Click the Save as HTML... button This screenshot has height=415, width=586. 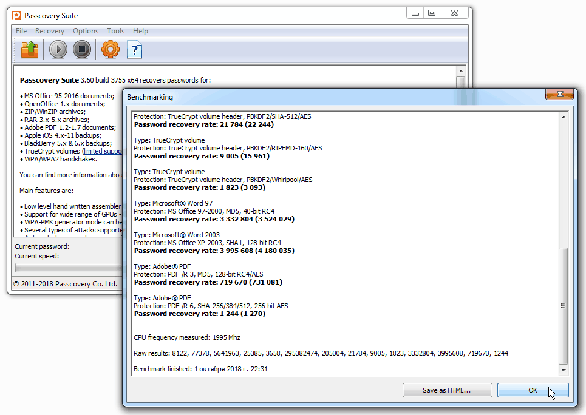pos(447,390)
